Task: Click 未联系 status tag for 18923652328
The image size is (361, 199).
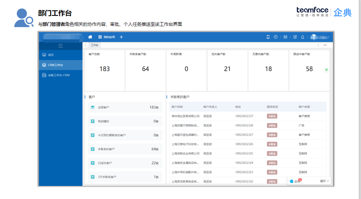Action: [x=272, y=126]
